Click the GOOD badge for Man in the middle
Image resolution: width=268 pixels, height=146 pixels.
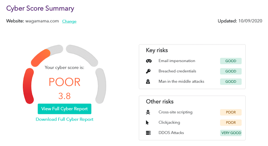[x=230, y=81]
